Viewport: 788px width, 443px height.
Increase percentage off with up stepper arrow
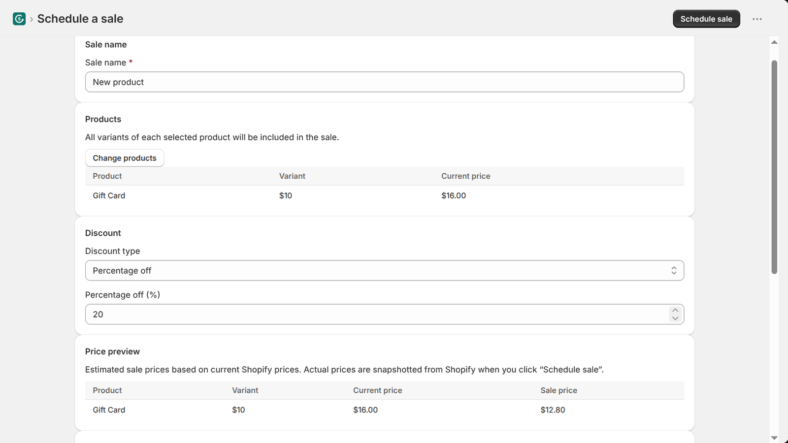click(x=675, y=311)
